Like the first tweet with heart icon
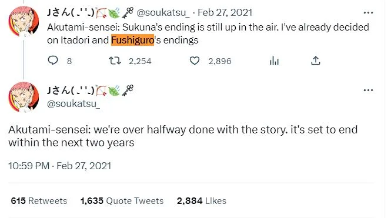 [195, 61]
